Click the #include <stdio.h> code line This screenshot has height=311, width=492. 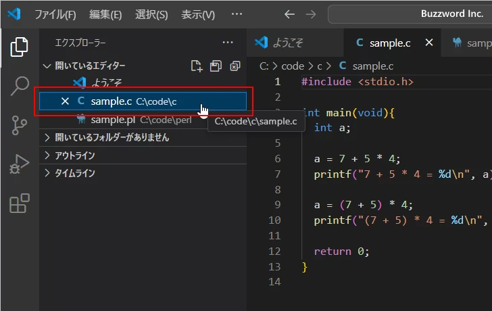pos(358,82)
